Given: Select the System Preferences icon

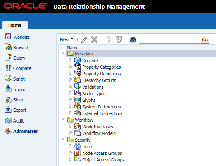Looking at the screenshot, I should pos(77,106).
